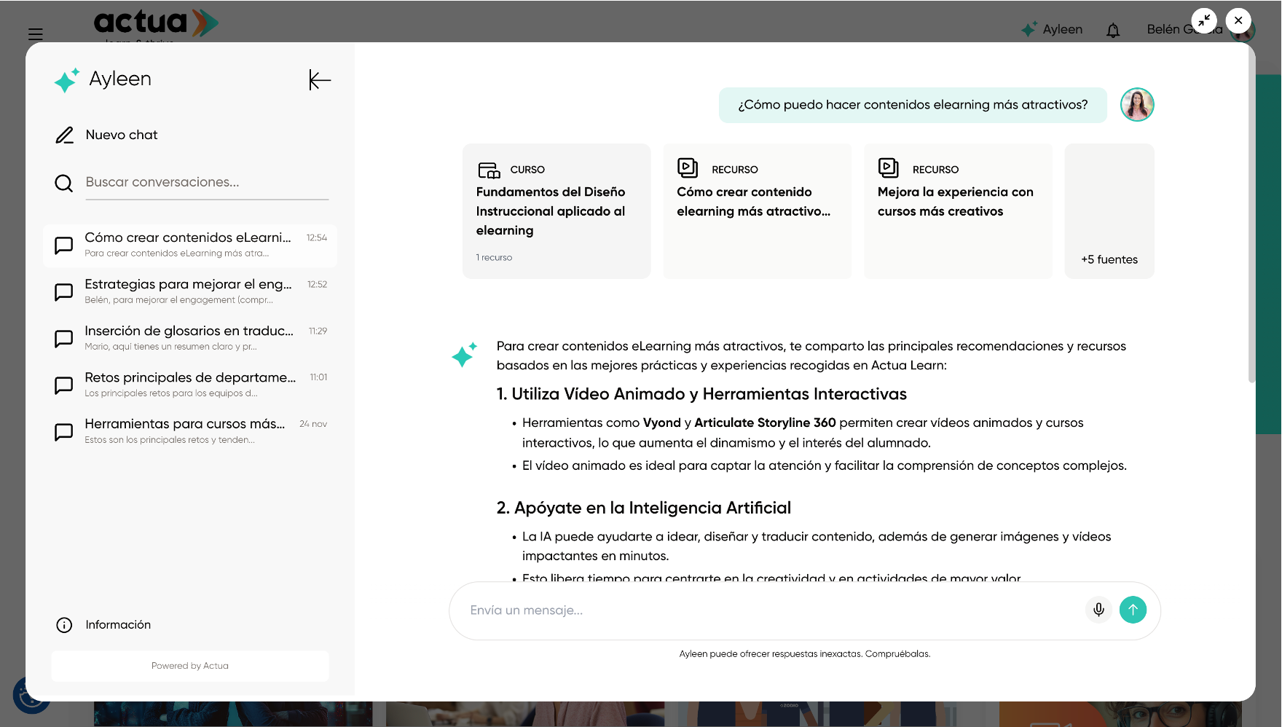Viewport: 1282px width, 727px height.
Task: Open resource 'Mejora la experiencia con cursos'
Action: click(x=957, y=211)
